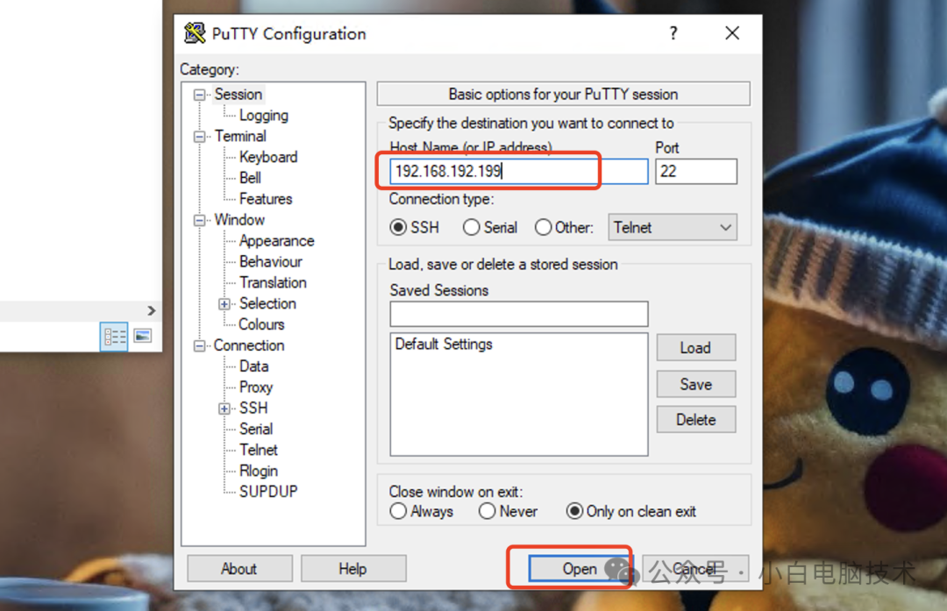Collapse the Session tree node

point(199,95)
